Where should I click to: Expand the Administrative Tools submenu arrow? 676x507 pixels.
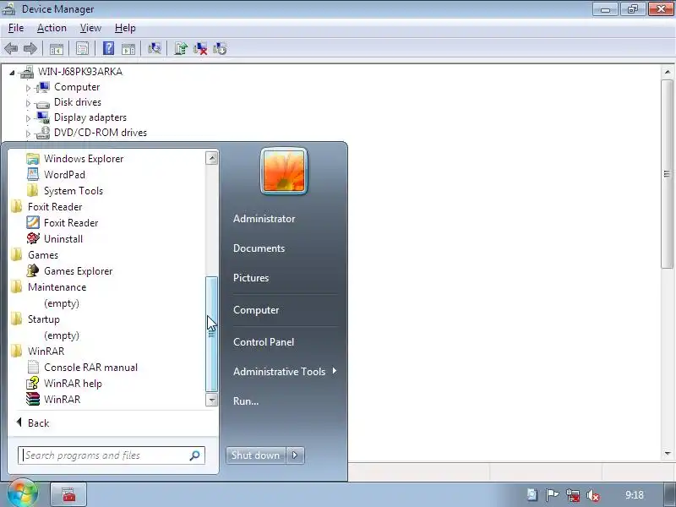click(335, 371)
